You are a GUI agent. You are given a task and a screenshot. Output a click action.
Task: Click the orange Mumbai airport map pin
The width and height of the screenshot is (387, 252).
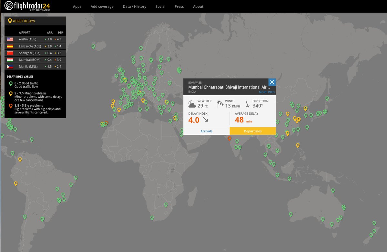229,138
